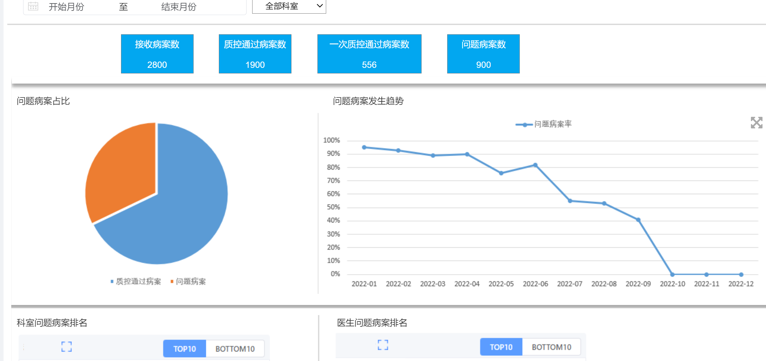Click the 2022-07 axis label
The image size is (766, 361).
tap(570, 284)
